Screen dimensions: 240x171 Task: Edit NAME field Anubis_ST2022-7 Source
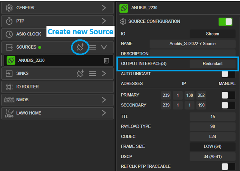(x=192, y=43)
